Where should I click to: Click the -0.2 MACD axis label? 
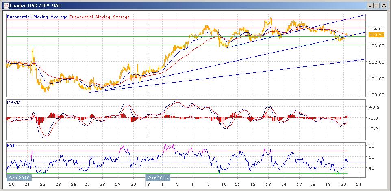[374, 129]
